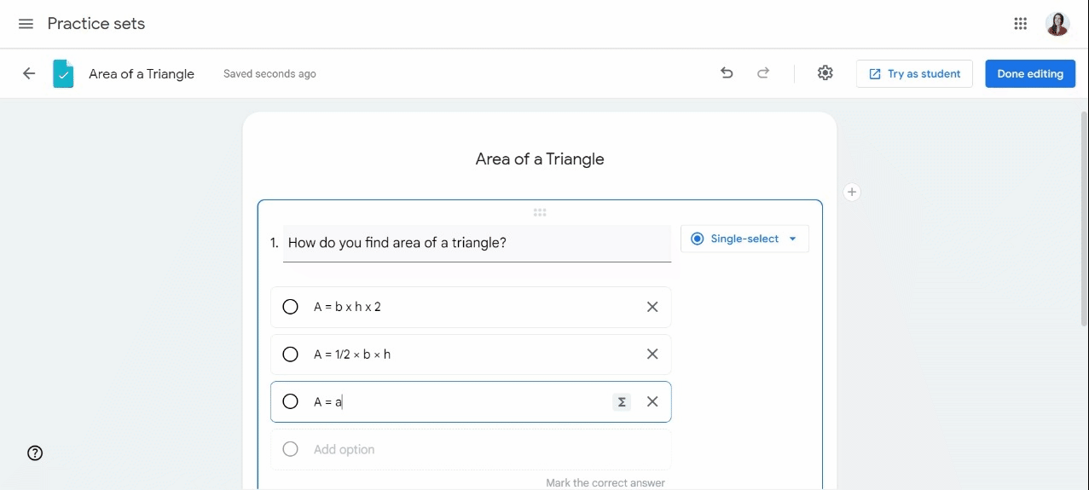Image resolution: width=1089 pixels, height=490 pixels.
Task: Redo the last edit
Action: coord(763,73)
